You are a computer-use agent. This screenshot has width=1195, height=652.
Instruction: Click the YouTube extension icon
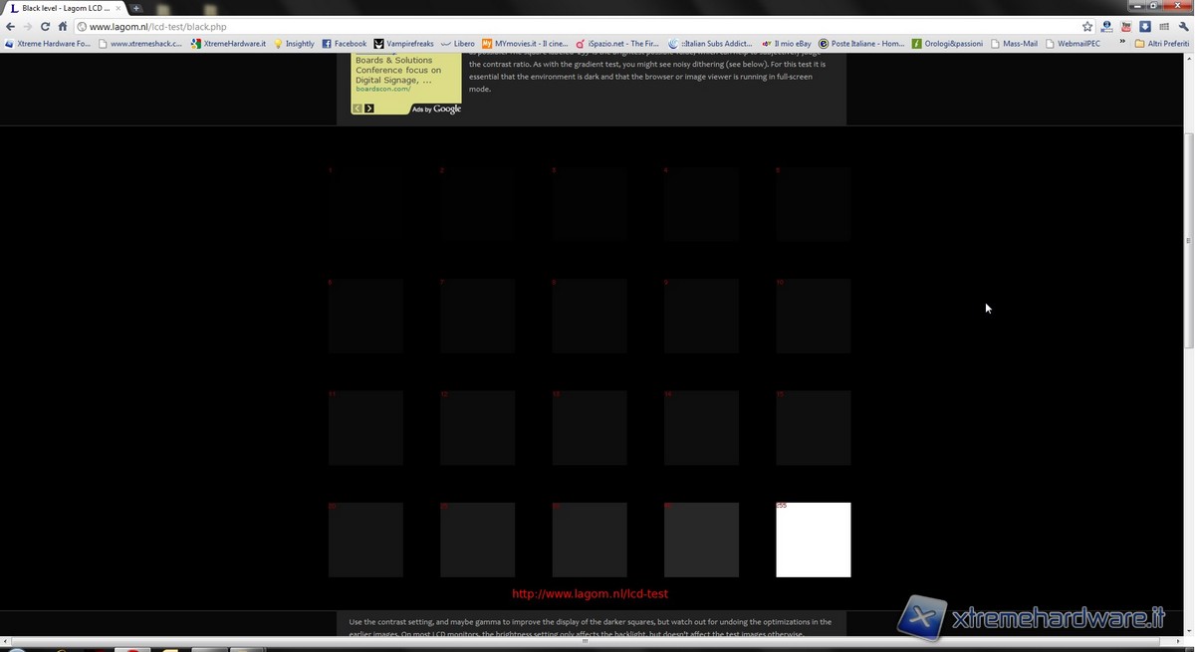tap(1126, 27)
